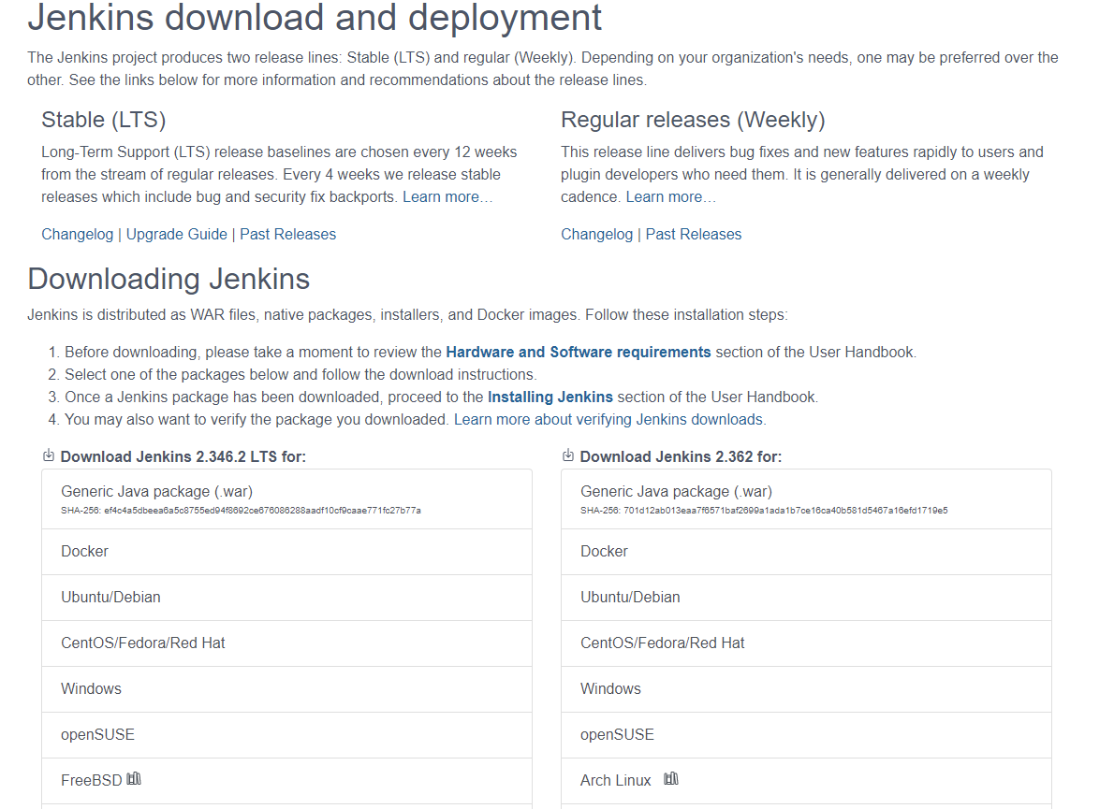
Task: Select CentOS/Fedora/Red Hat in the LTS list
Action: 287,643
